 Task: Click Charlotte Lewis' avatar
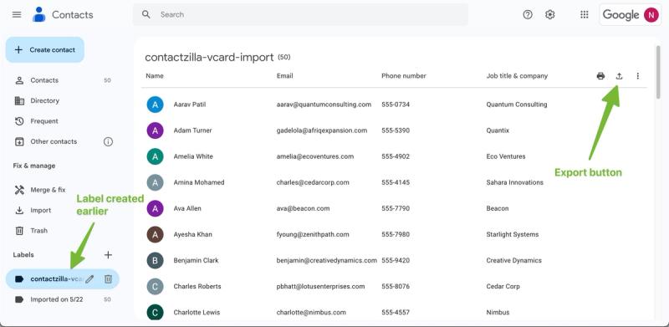coord(155,313)
